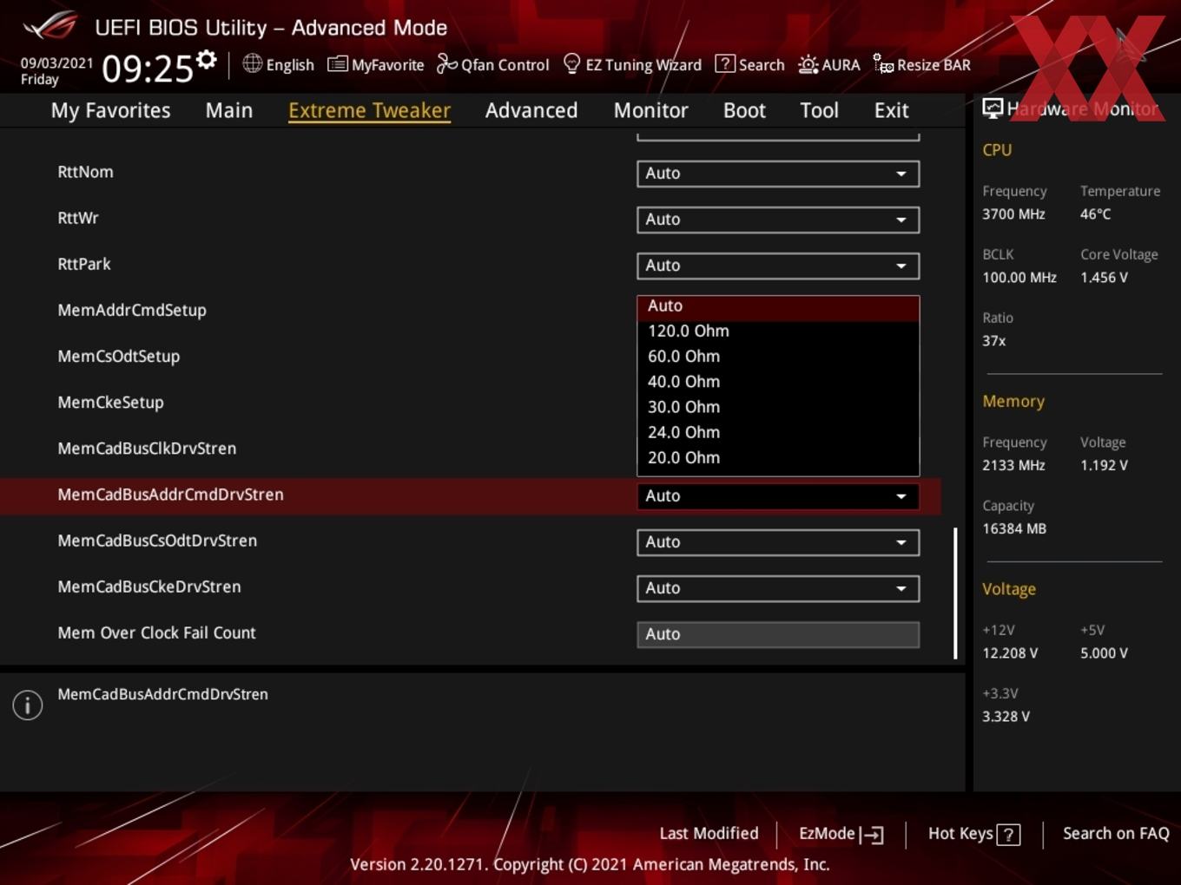Click the Mem Over Clock Fail Count field
The height and width of the screenshot is (885, 1181).
tap(778, 634)
